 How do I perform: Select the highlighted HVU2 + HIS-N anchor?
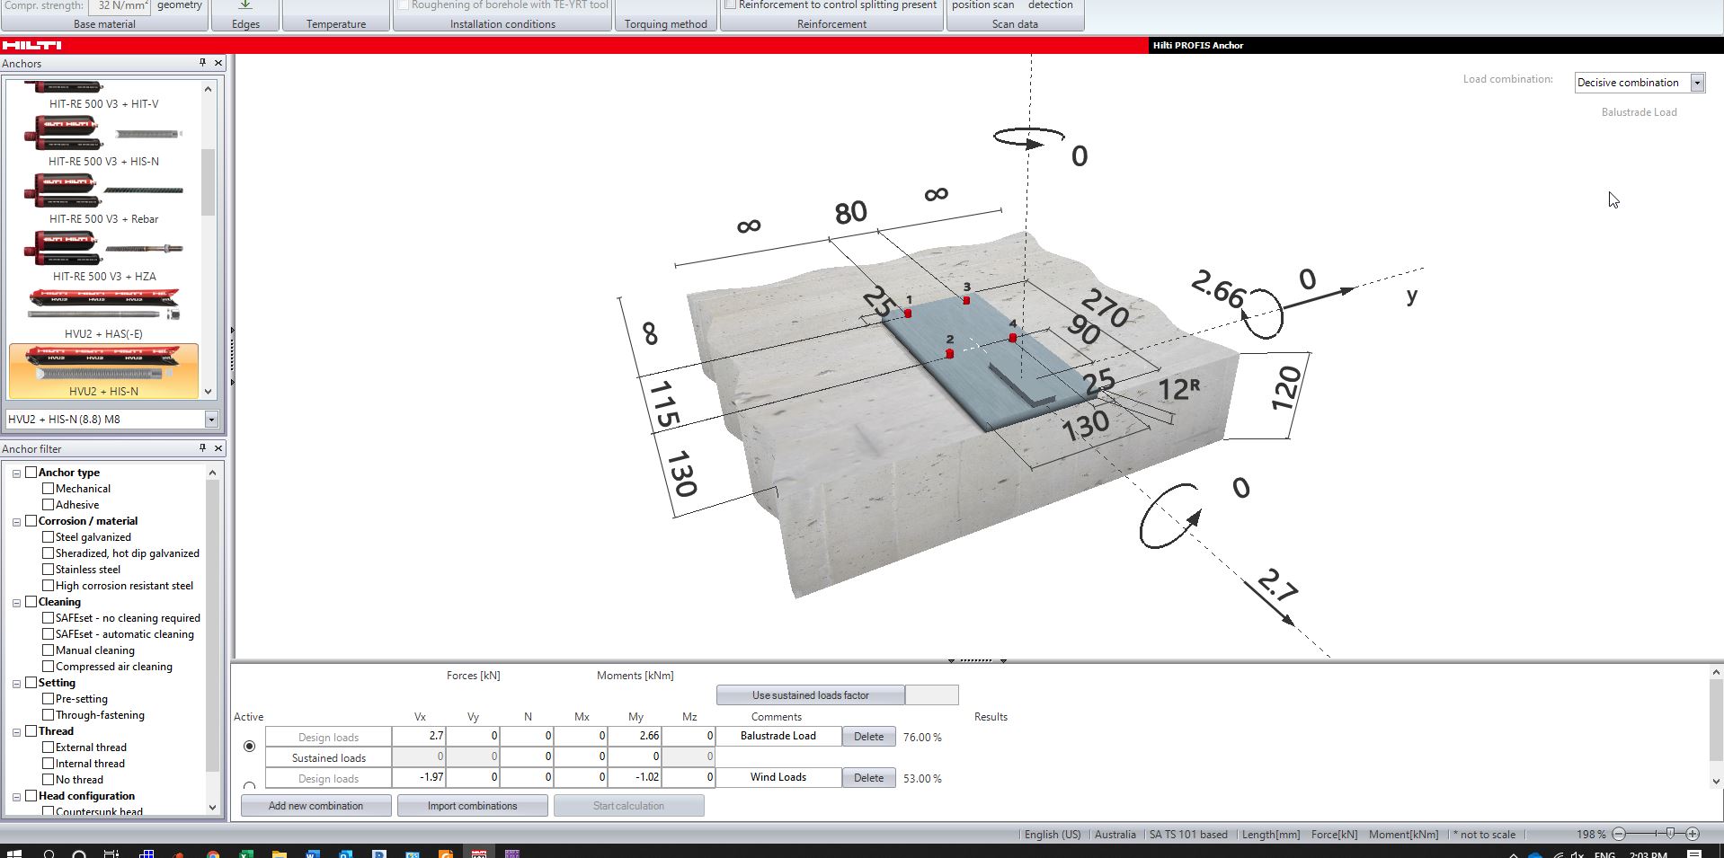103,371
